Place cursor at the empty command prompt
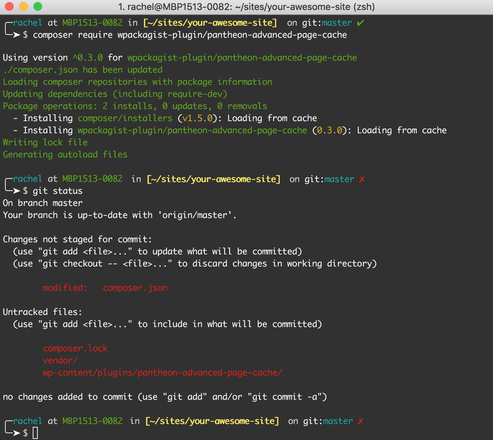Screen dimensions: 493x440 35,433
